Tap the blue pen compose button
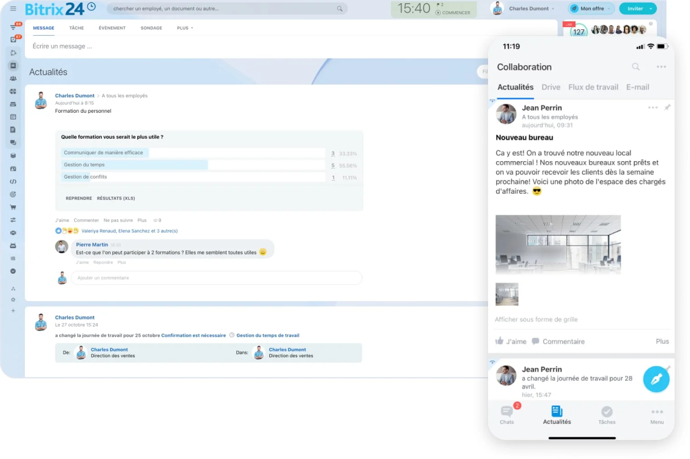This screenshot has height=459, width=690. click(656, 379)
